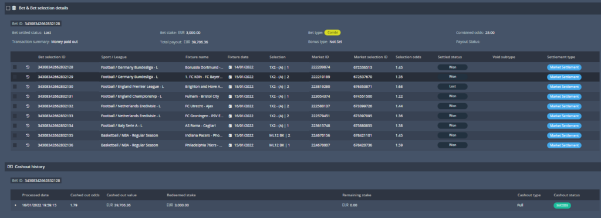
Task: Click cashed out odds value 1.79
Action: click(x=73, y=205)
